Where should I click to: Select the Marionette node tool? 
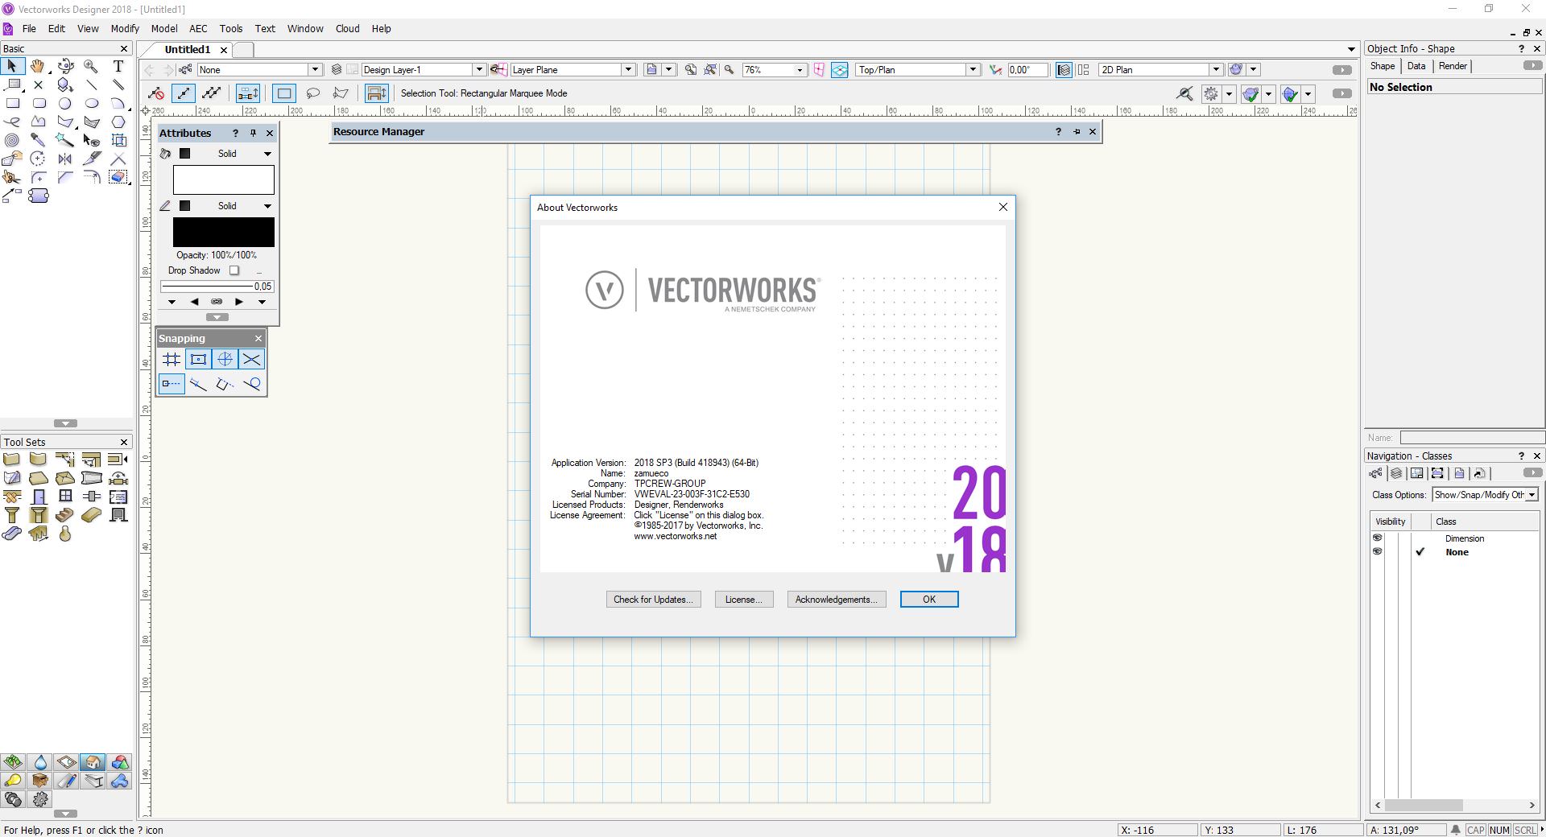click(x=38, y=196)
